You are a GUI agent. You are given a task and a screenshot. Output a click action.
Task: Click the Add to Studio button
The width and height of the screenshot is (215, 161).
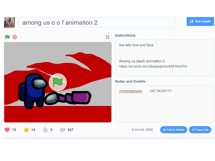tap(174, 130)
